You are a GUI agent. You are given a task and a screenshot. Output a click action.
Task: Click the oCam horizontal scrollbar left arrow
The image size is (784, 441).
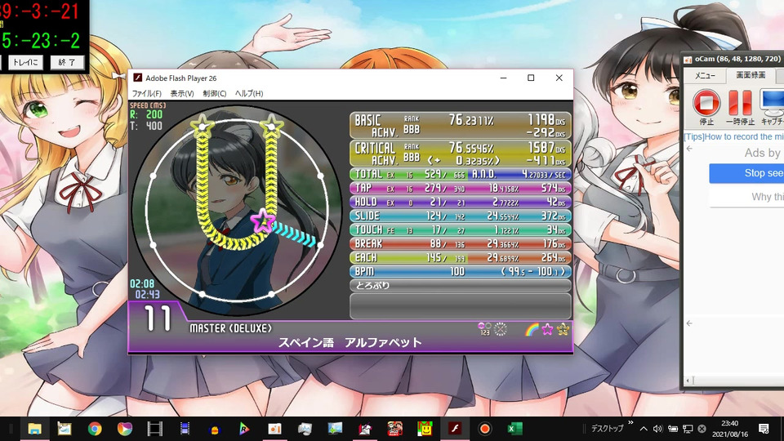(x=688, y=381)
